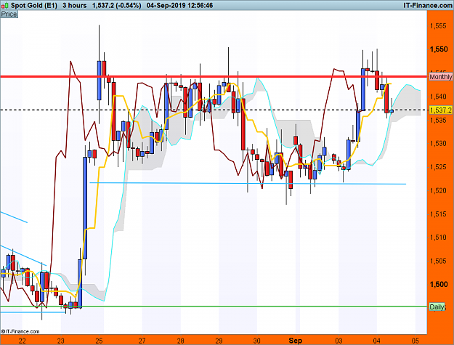Image resolution: width=454 pixels, height=345 pixels.
Task: Click date label 29 on time axis
Action: coord(219,341)
